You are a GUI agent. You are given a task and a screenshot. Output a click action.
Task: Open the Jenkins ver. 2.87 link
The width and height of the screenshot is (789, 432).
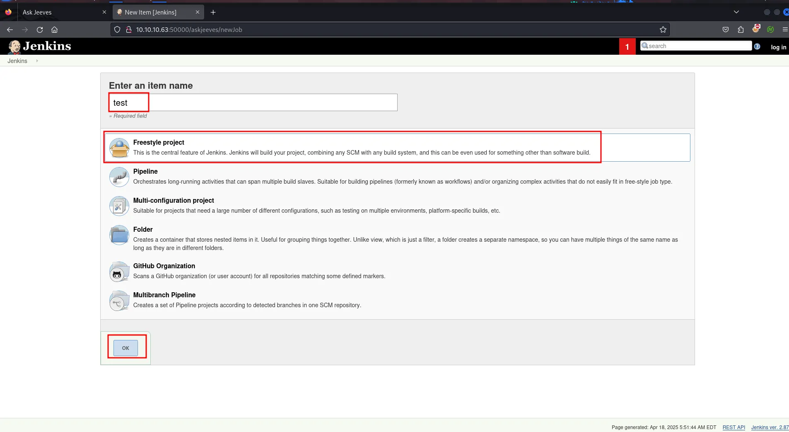770,427
